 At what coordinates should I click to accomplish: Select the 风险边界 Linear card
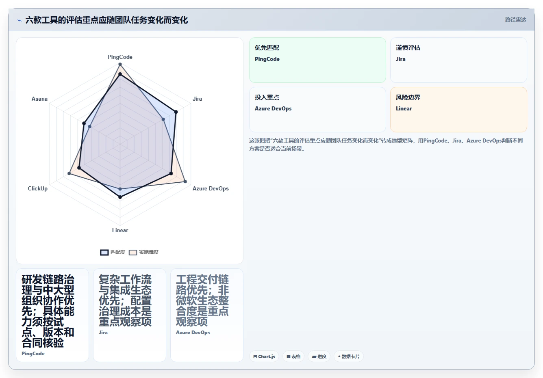point(458,110)
